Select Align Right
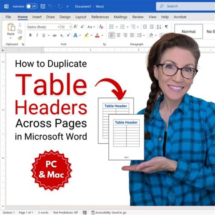 coord(125,35)
